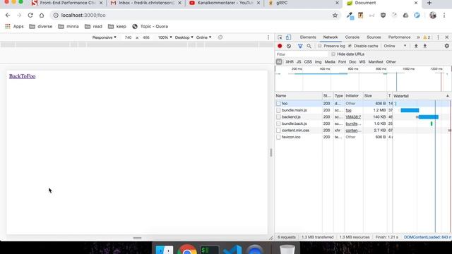Enable Preserve log checkbox
The image size is (452, 254).
click(320, 46)
